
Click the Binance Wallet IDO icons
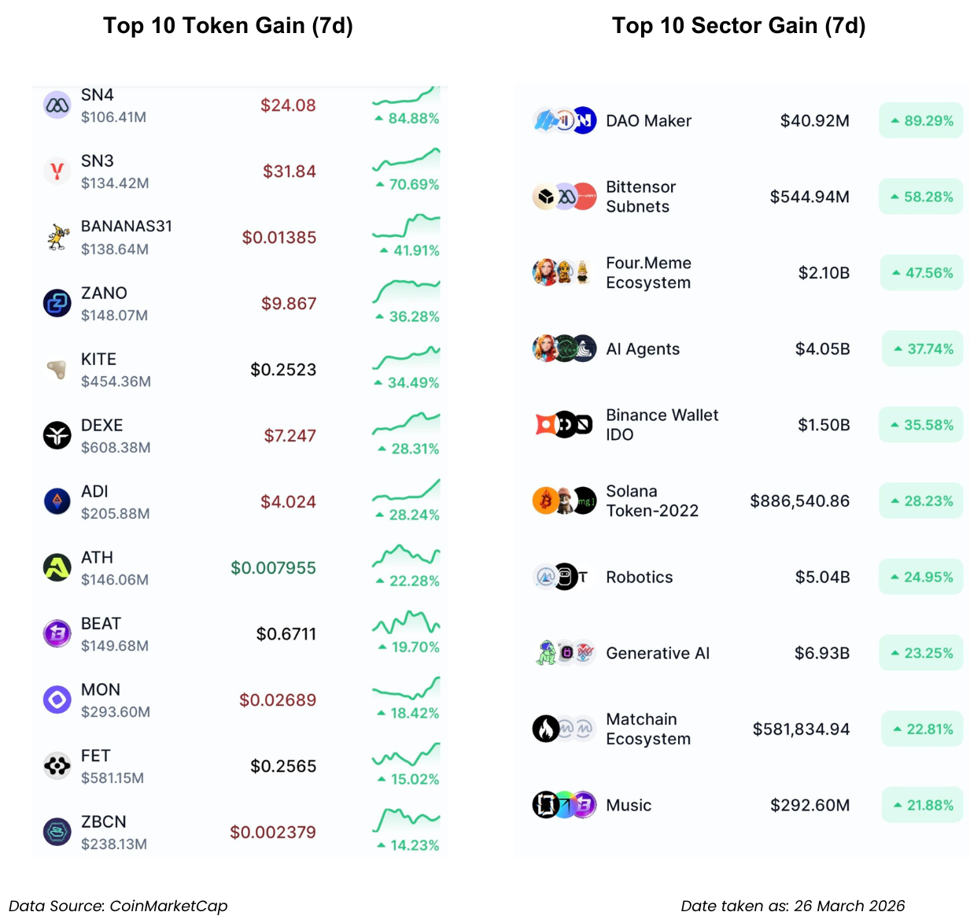564,425
